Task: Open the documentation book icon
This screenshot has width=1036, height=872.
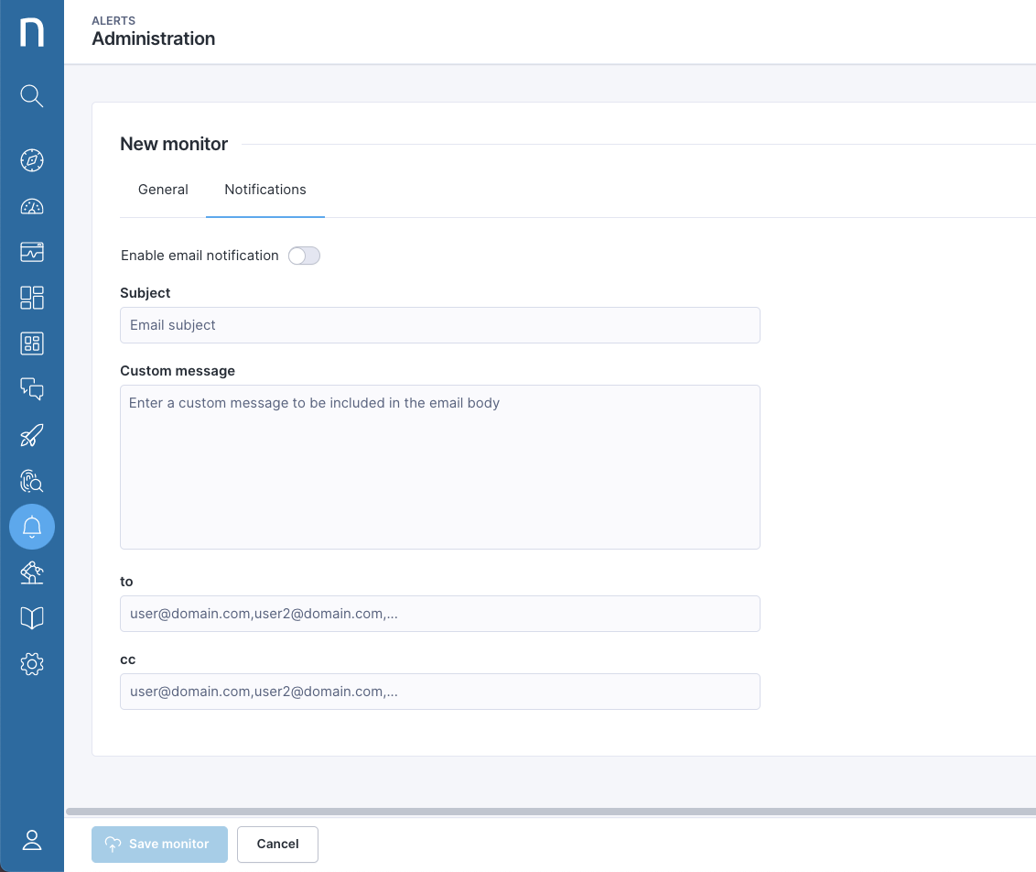Action: (32, 618)
